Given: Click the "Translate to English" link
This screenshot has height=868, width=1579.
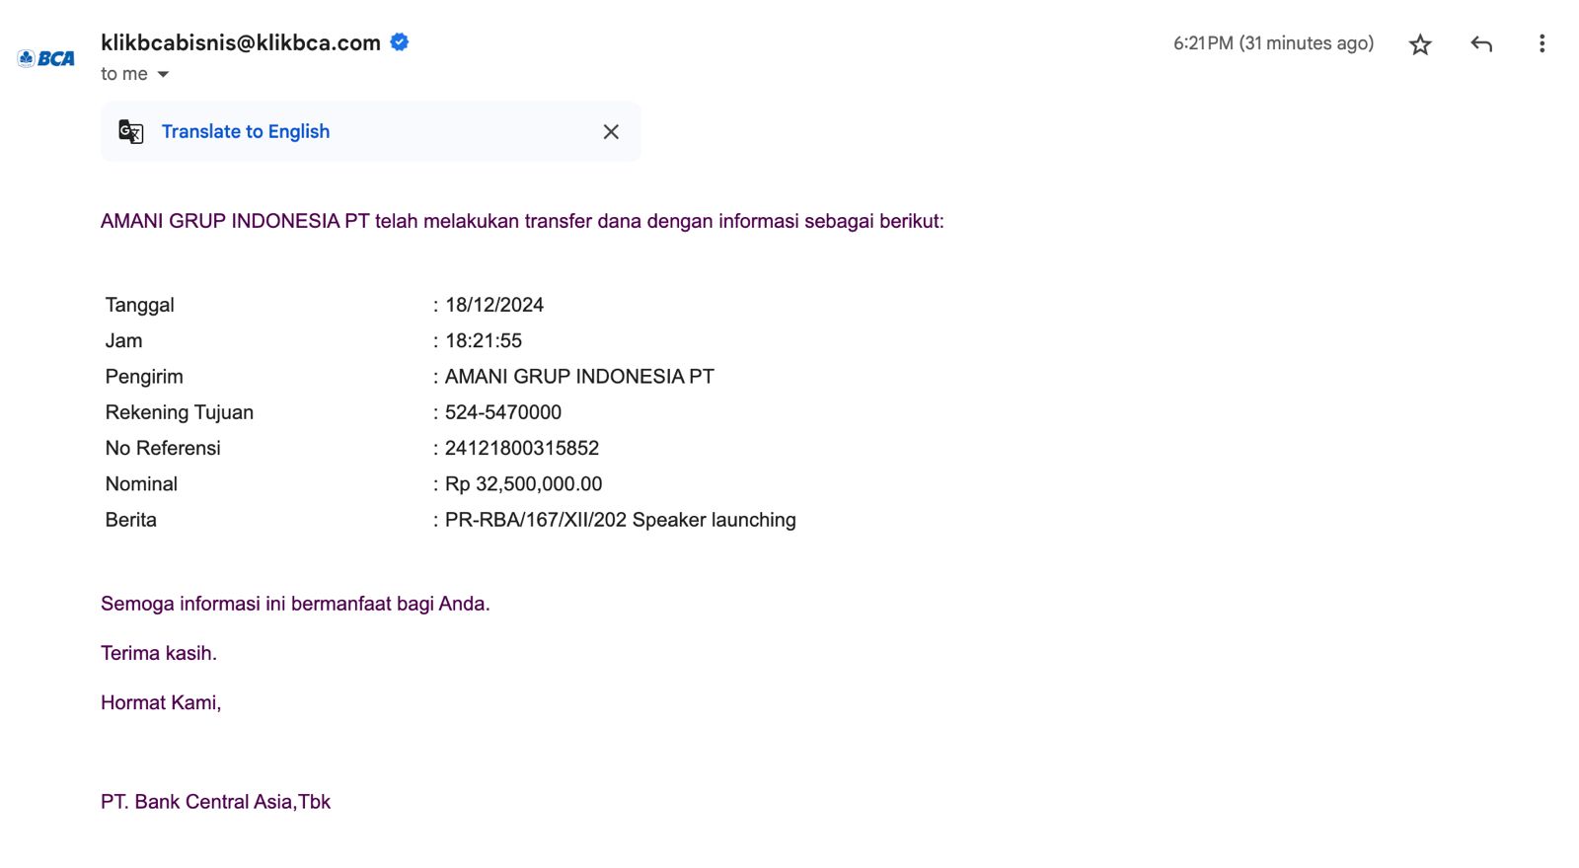Looking at the screenshot, I should pos(246,131).
